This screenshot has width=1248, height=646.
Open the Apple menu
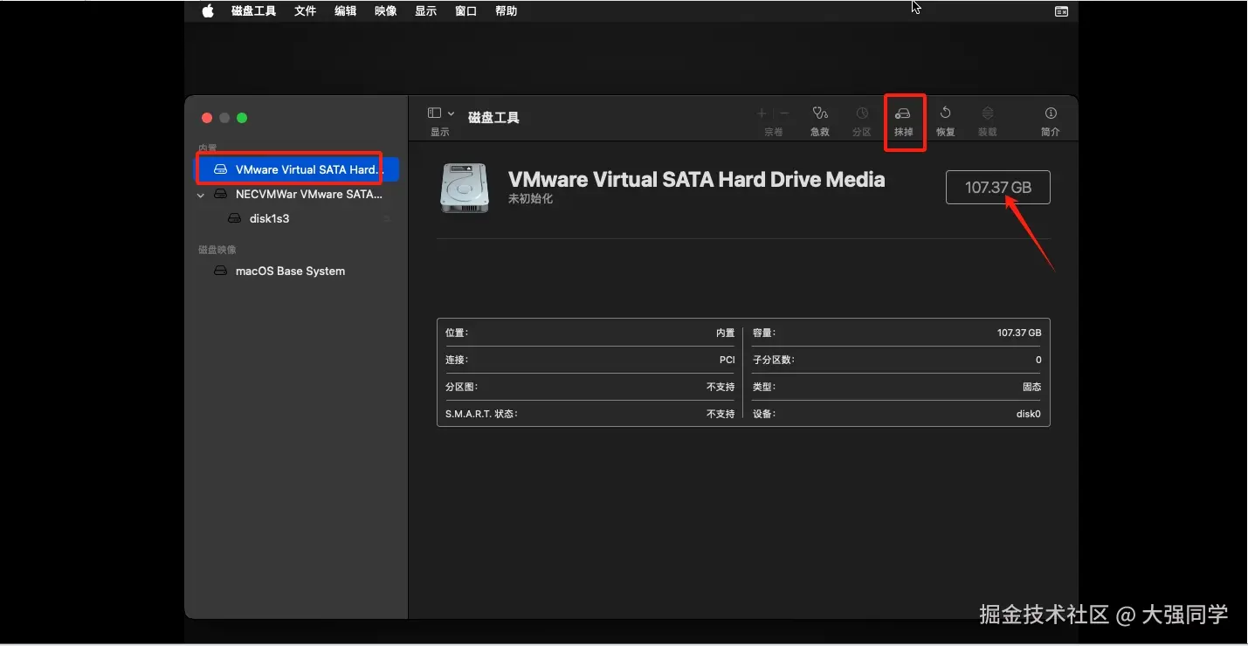coord(208,11)
